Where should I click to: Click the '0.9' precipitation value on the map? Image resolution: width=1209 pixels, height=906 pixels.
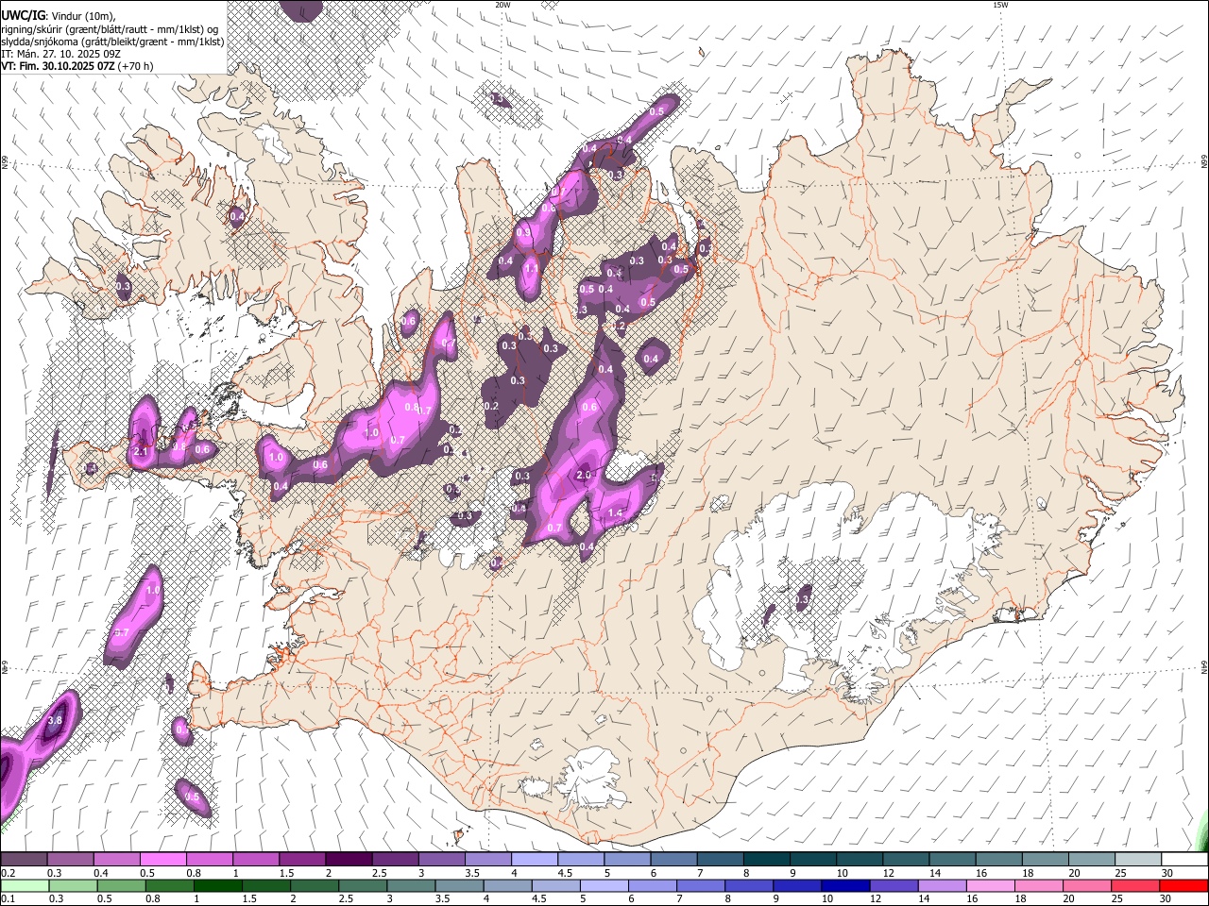point(523,232)
